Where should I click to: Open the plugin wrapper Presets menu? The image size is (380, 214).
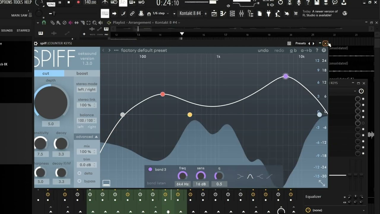point(300,43)
